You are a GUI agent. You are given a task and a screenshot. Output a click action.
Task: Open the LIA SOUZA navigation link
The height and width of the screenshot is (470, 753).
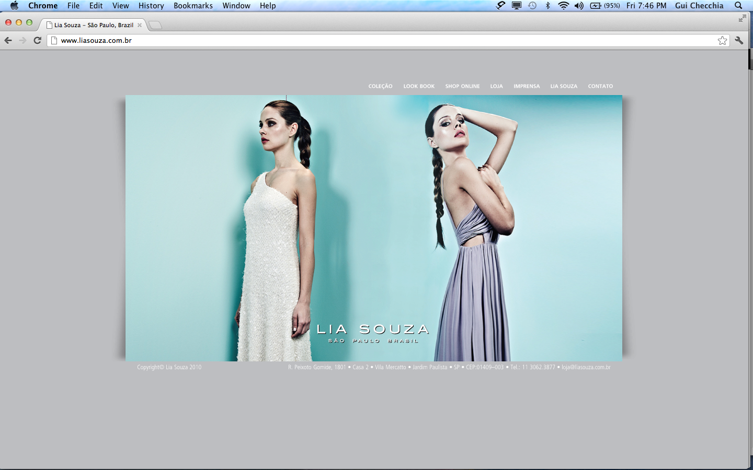[x=564, y=86]
